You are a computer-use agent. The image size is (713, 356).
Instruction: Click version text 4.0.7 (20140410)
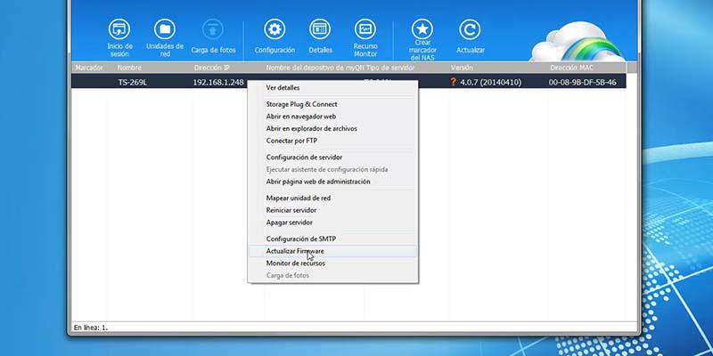(491, 82)
